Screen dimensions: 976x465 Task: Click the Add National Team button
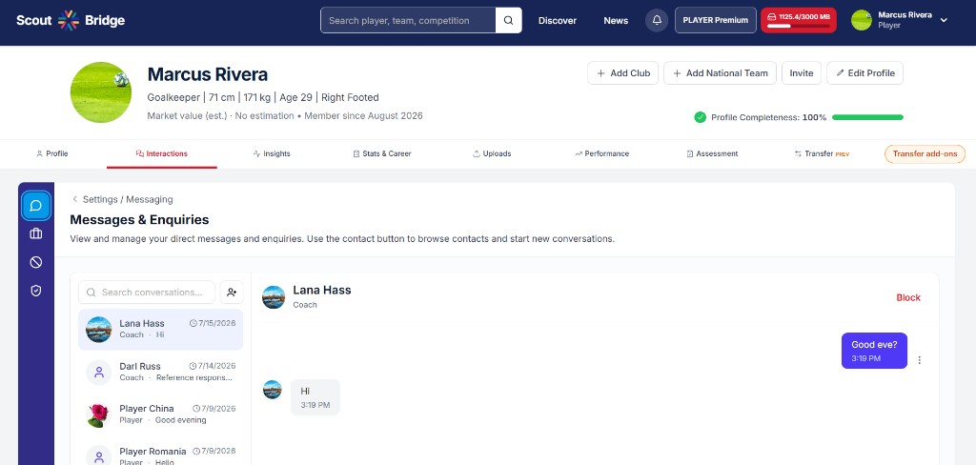tap(720, 72)
